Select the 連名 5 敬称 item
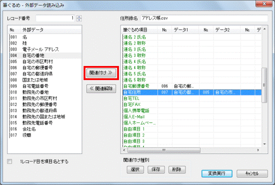 pos(134,80)
